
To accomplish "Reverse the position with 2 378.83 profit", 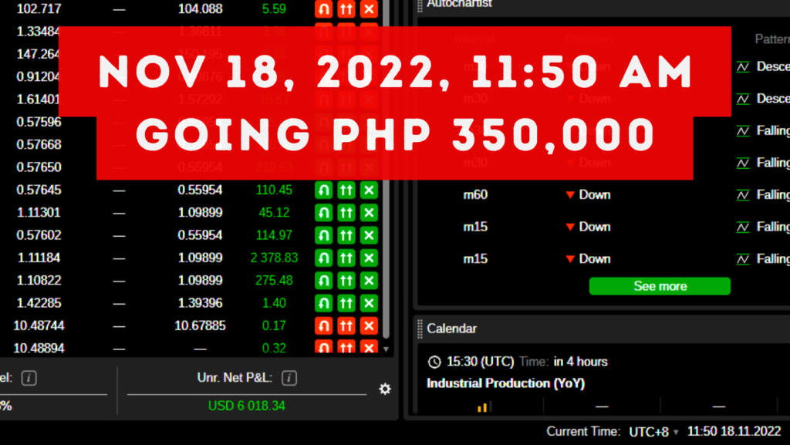I will pos(323,258).
